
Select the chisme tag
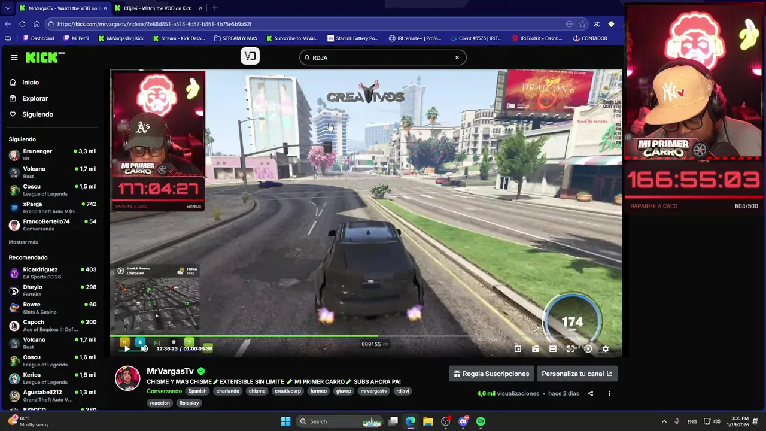coord(257,391)
